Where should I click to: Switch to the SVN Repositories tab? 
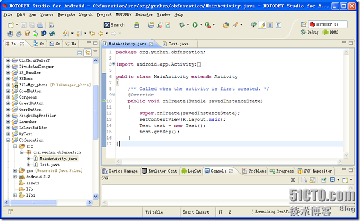[315, 171]
